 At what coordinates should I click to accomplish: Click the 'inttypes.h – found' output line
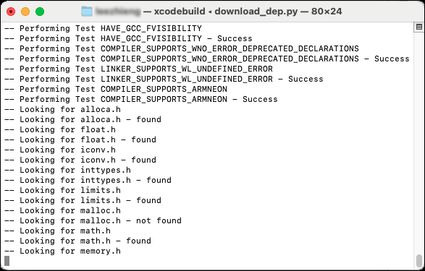pyautogui.click(x=88, y=180)
